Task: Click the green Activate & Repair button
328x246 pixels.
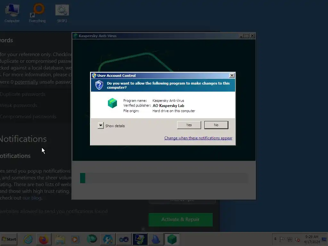Action: pos(181,219)
